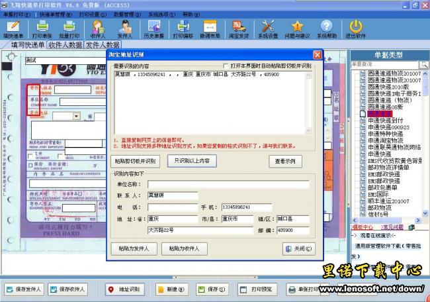The width and height of the screenshot is (430, 302).
Task: Switch to the 填写快递单 tab
Action: [x=27, y=45]
